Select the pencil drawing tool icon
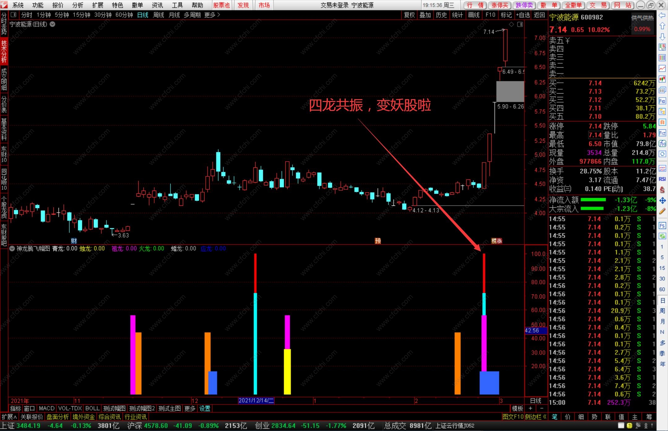Viewport: 668px width, 431px height. pos(662,211)
